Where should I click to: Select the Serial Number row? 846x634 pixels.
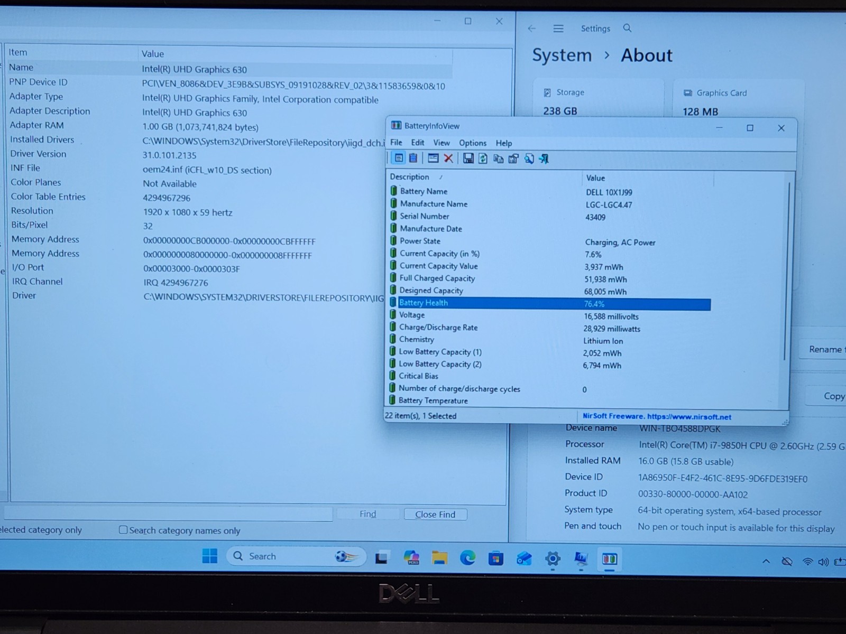tap(550, 216)
